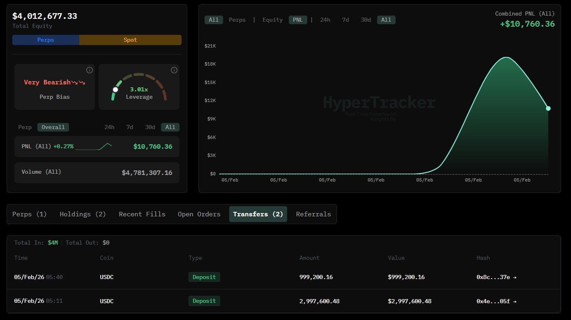Screen dimensions: 571x320
Task: Select 7d range above the chart
Action: [345, 20]
